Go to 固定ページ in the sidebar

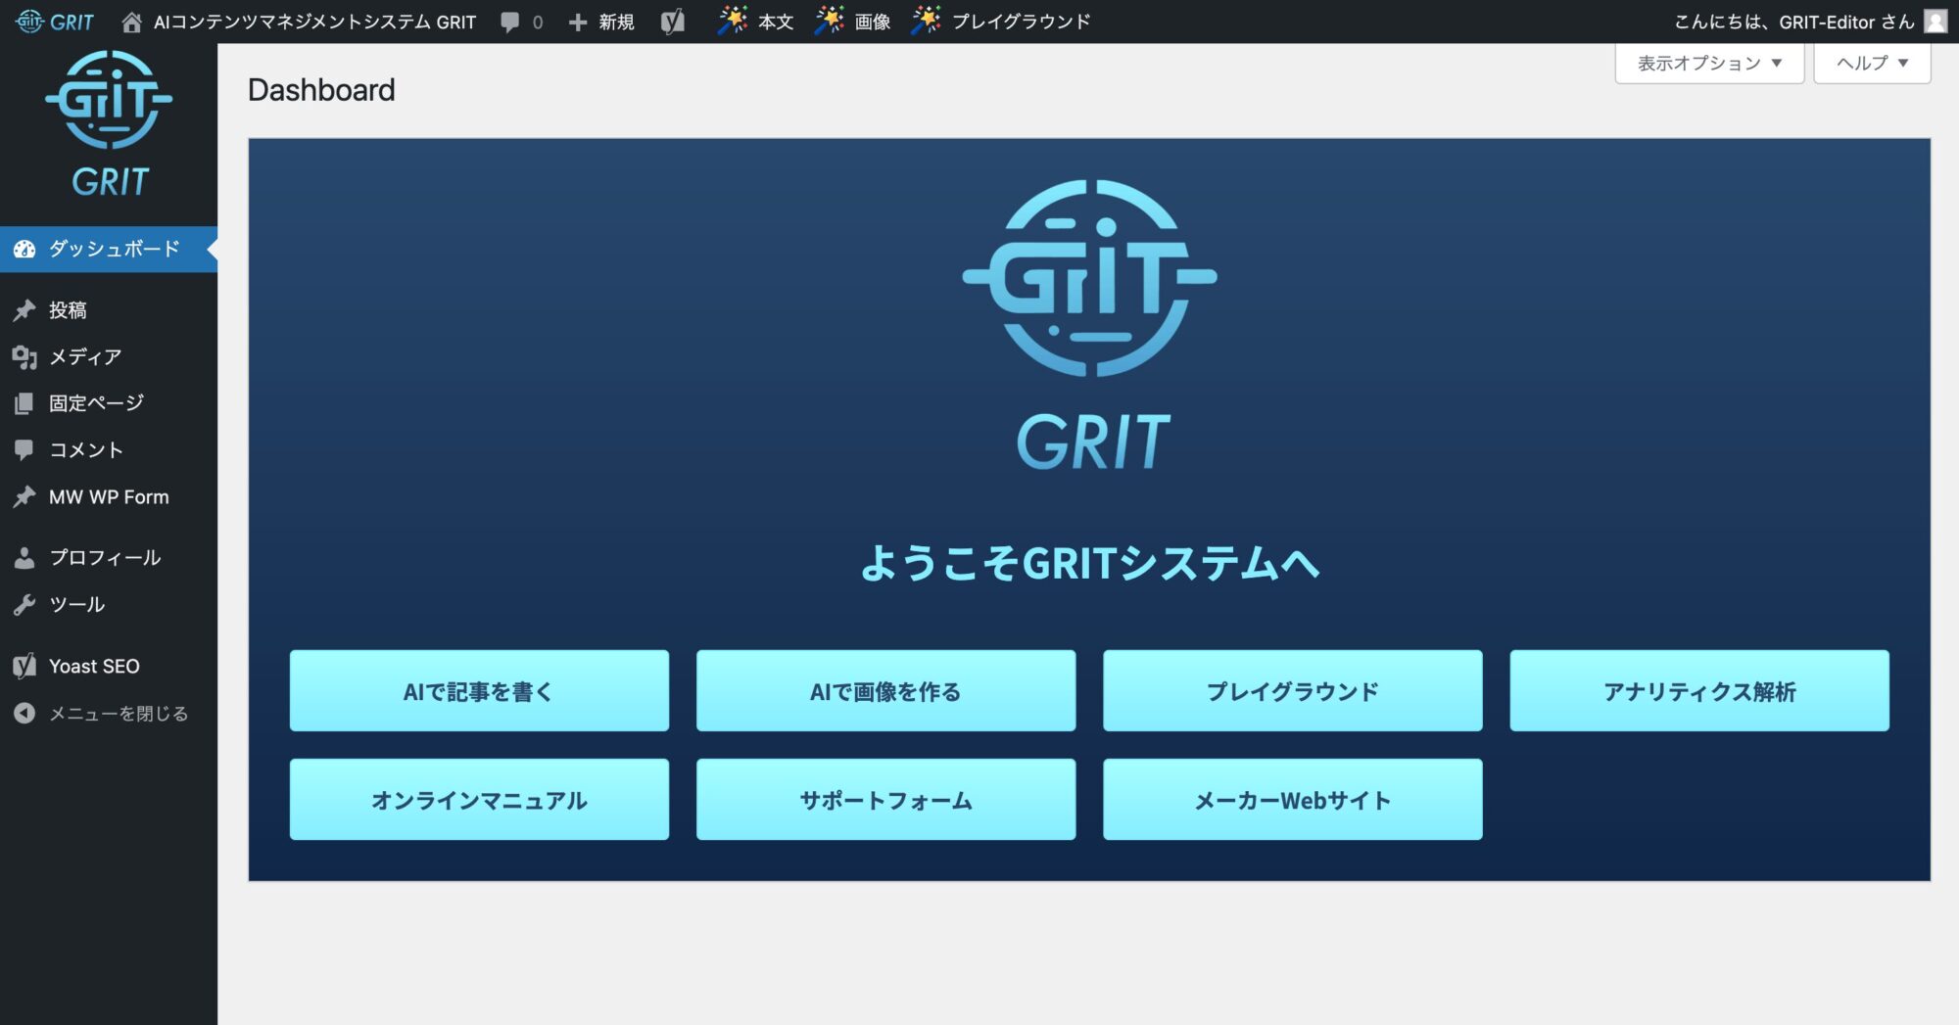tap(96, 403)
